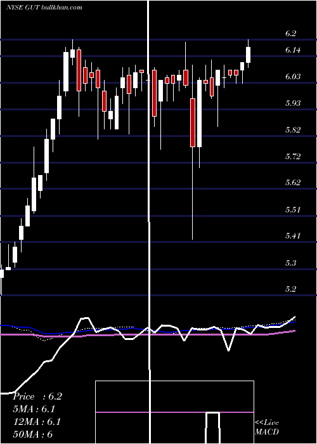This screenshot has width=317, height=444.
Task: Click the '5MA : 6.1' readout
Action: coord(34,409)
